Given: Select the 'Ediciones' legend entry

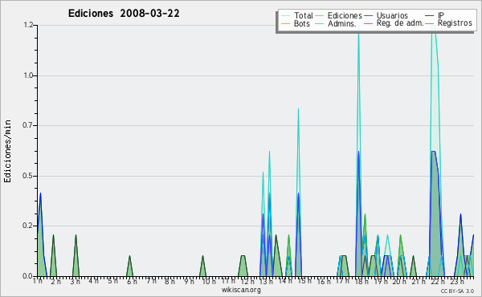Looking at the screenshot, I should coord(345,15).
